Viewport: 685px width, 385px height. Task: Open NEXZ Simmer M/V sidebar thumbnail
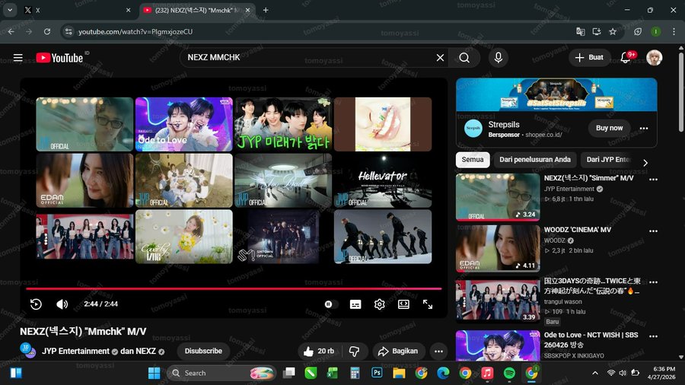click(498, 197)
